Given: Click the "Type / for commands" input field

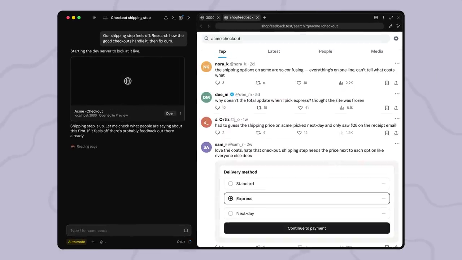Looking at the screenshot, I should 129,230.
